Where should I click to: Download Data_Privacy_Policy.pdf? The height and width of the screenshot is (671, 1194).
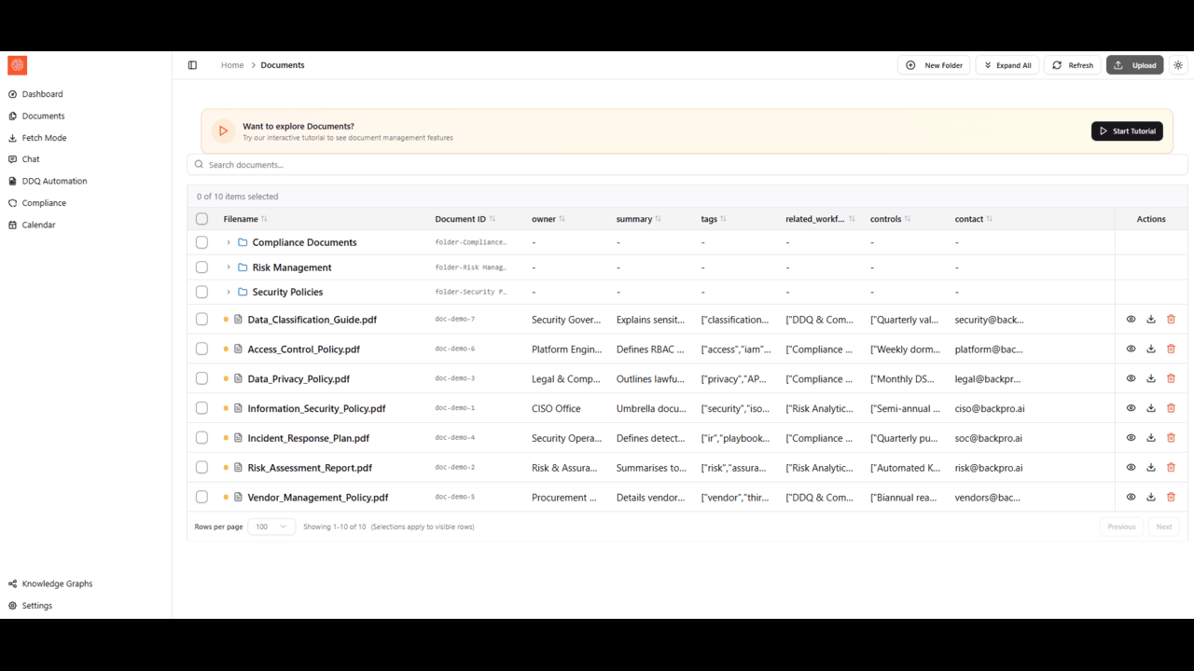1151,378
